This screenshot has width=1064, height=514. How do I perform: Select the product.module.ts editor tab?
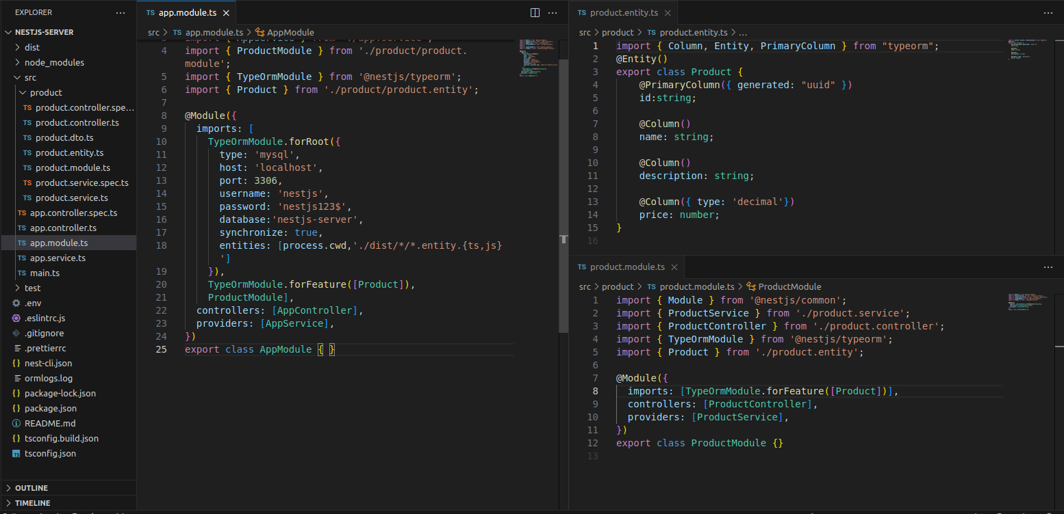coord(626,267)
